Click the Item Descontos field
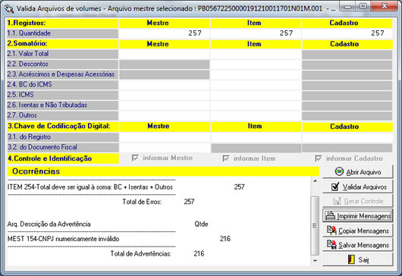 256,64
